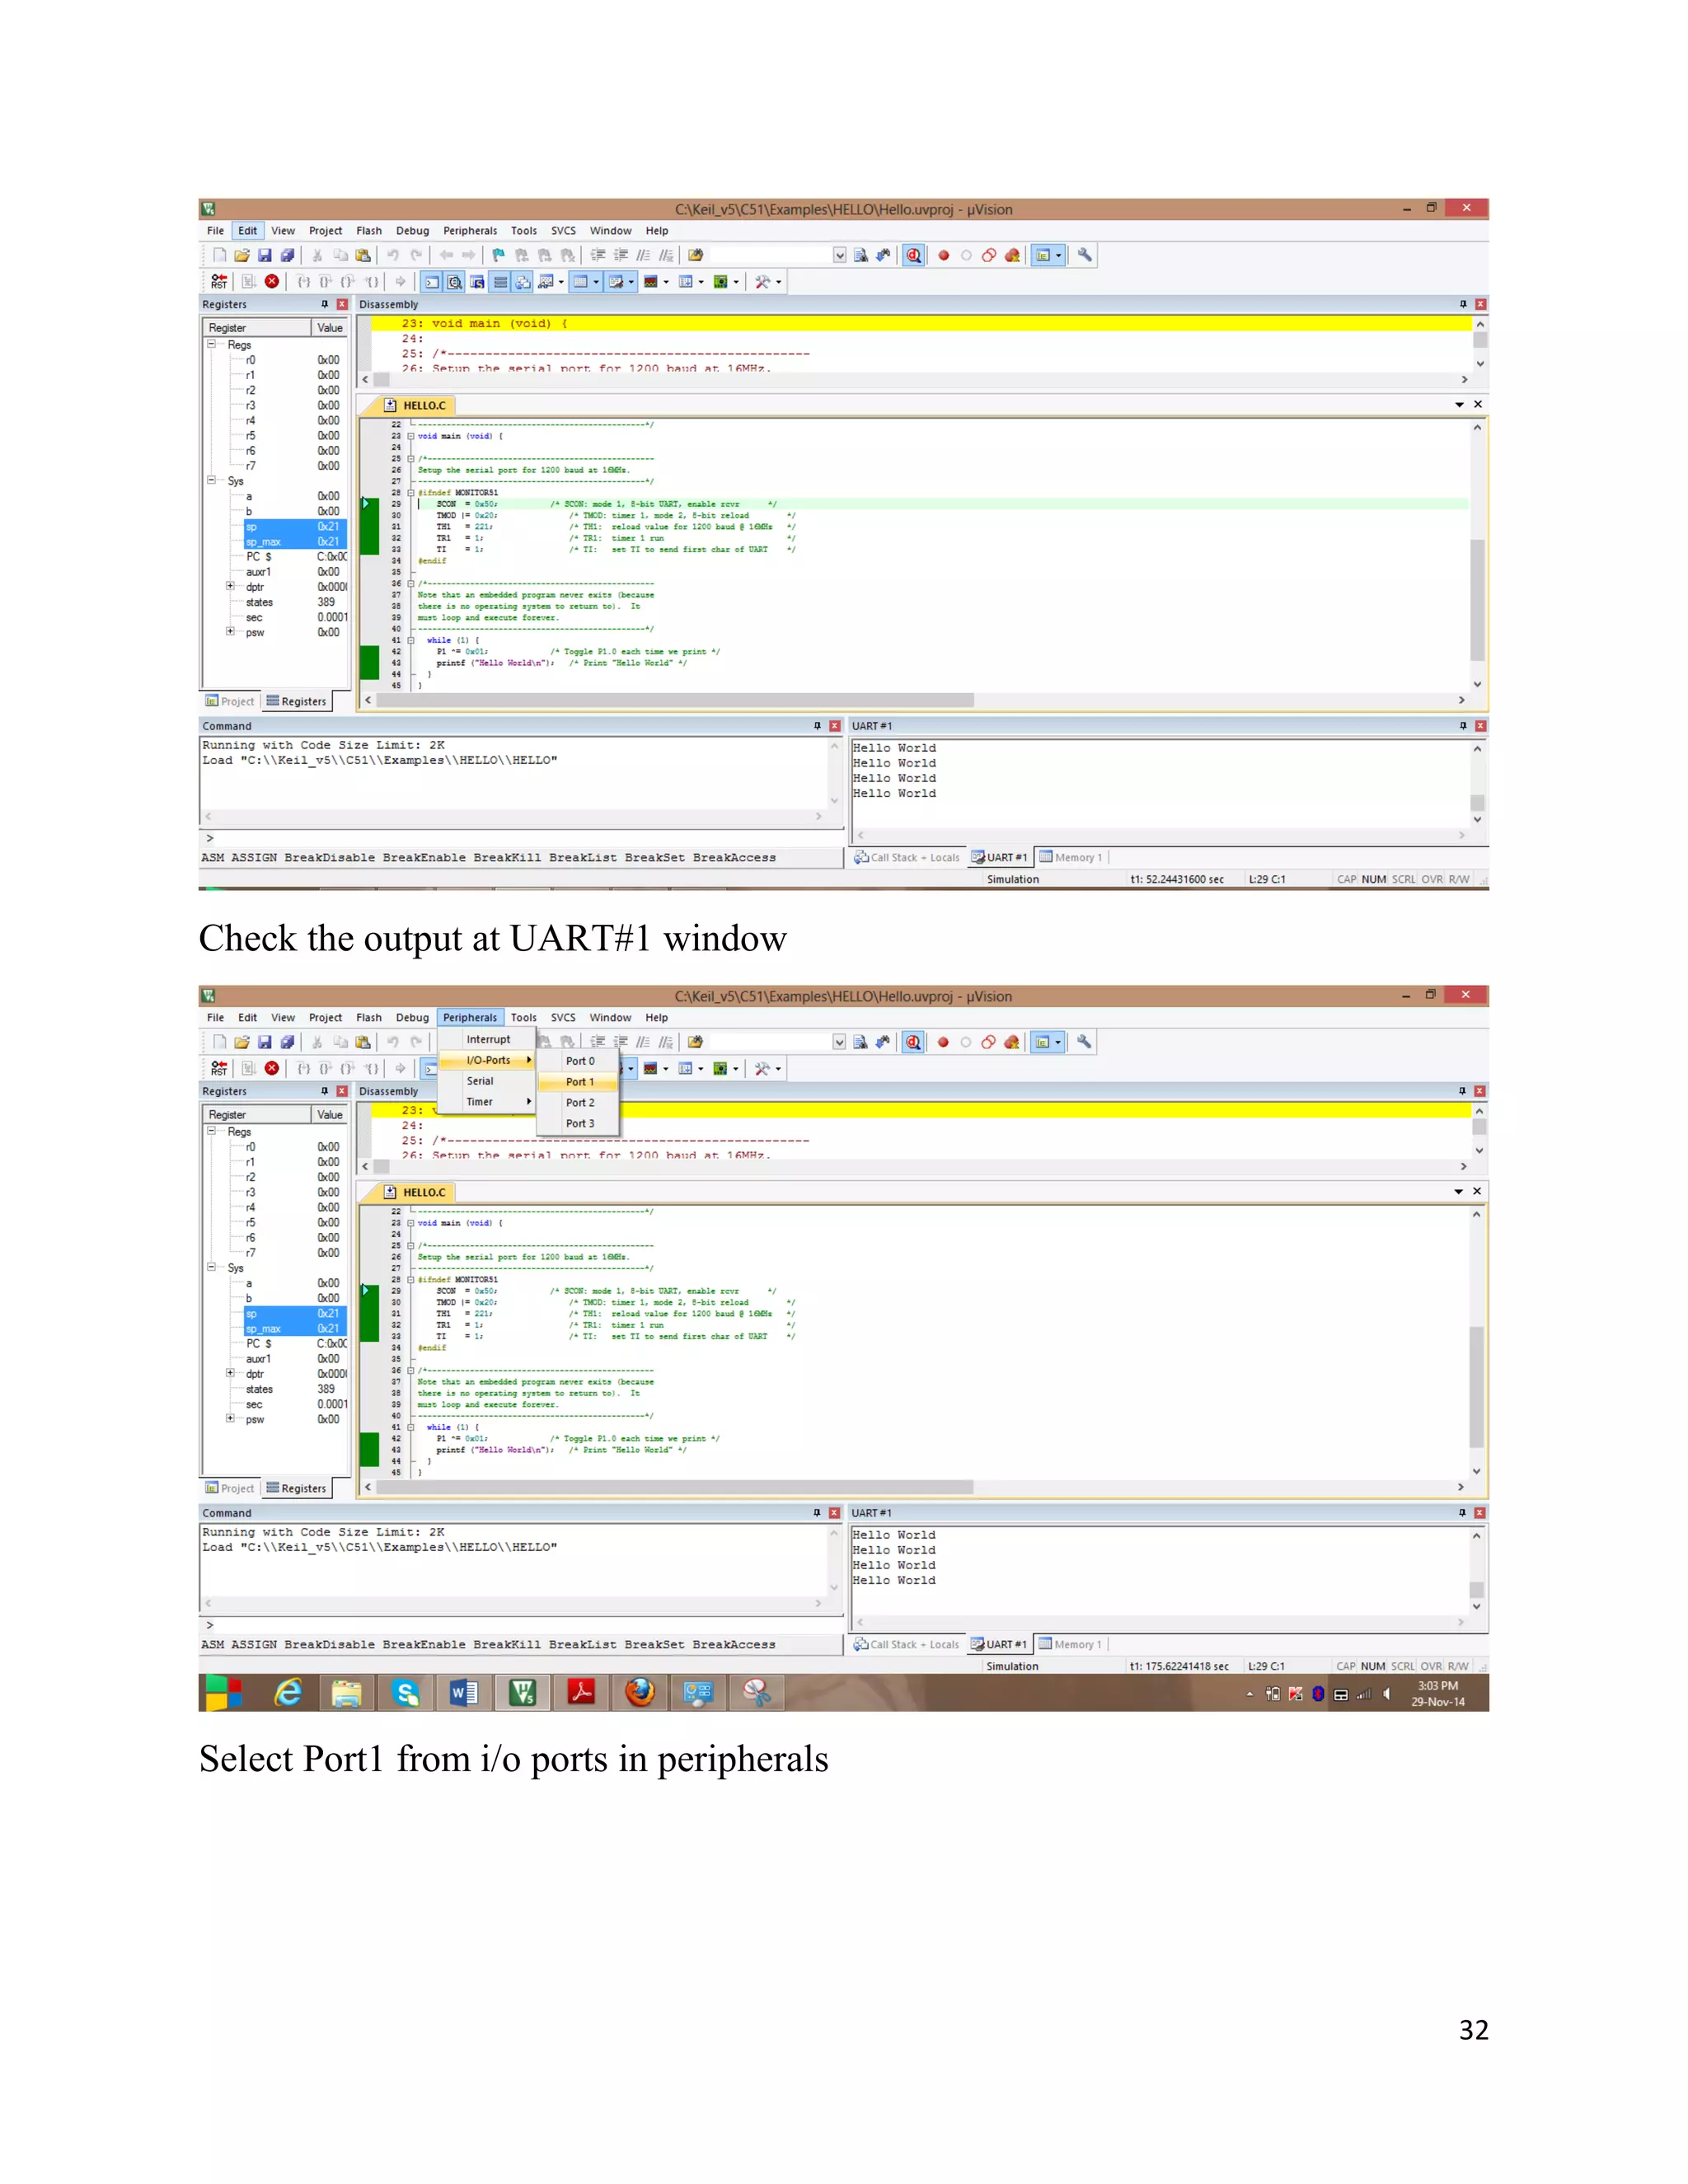Toggle Call Stack Window button in upper screenshot toolbar
Screen dimensions: 1688x2184
[523, 282]
